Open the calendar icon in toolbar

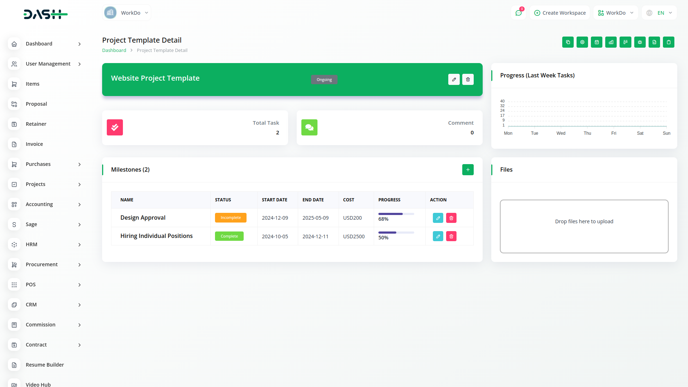597,42
